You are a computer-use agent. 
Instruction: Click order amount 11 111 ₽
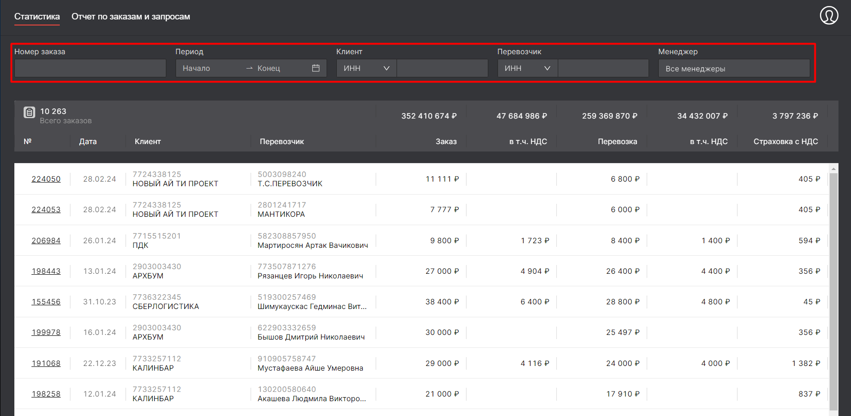pyautogui.click(x=442, y=179)
